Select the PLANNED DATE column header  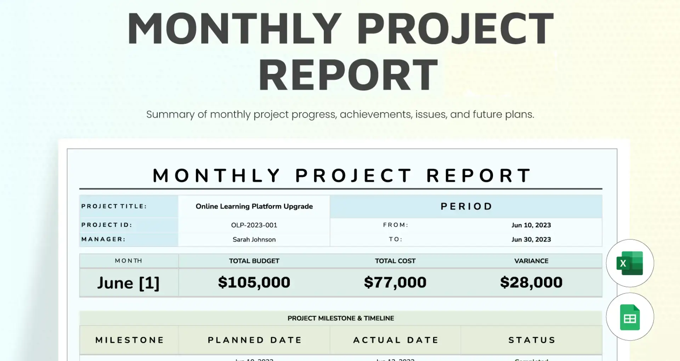tap(254, 340)
